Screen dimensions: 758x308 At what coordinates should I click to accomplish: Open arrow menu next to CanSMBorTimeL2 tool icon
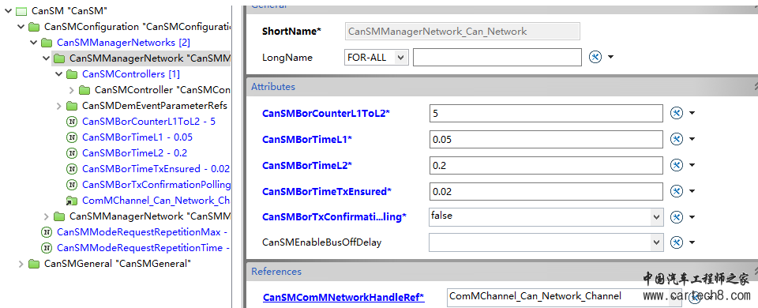coord(692,165)
